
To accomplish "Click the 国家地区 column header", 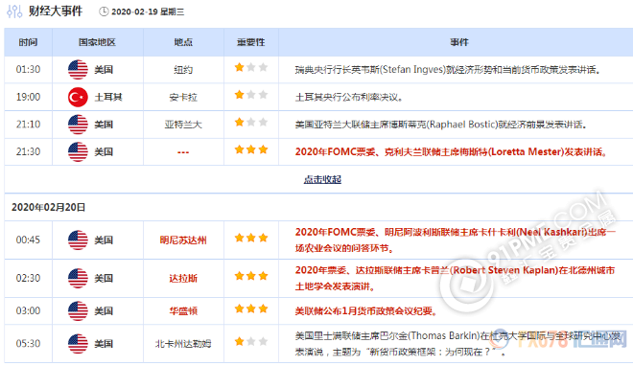I will coord(97,42).
